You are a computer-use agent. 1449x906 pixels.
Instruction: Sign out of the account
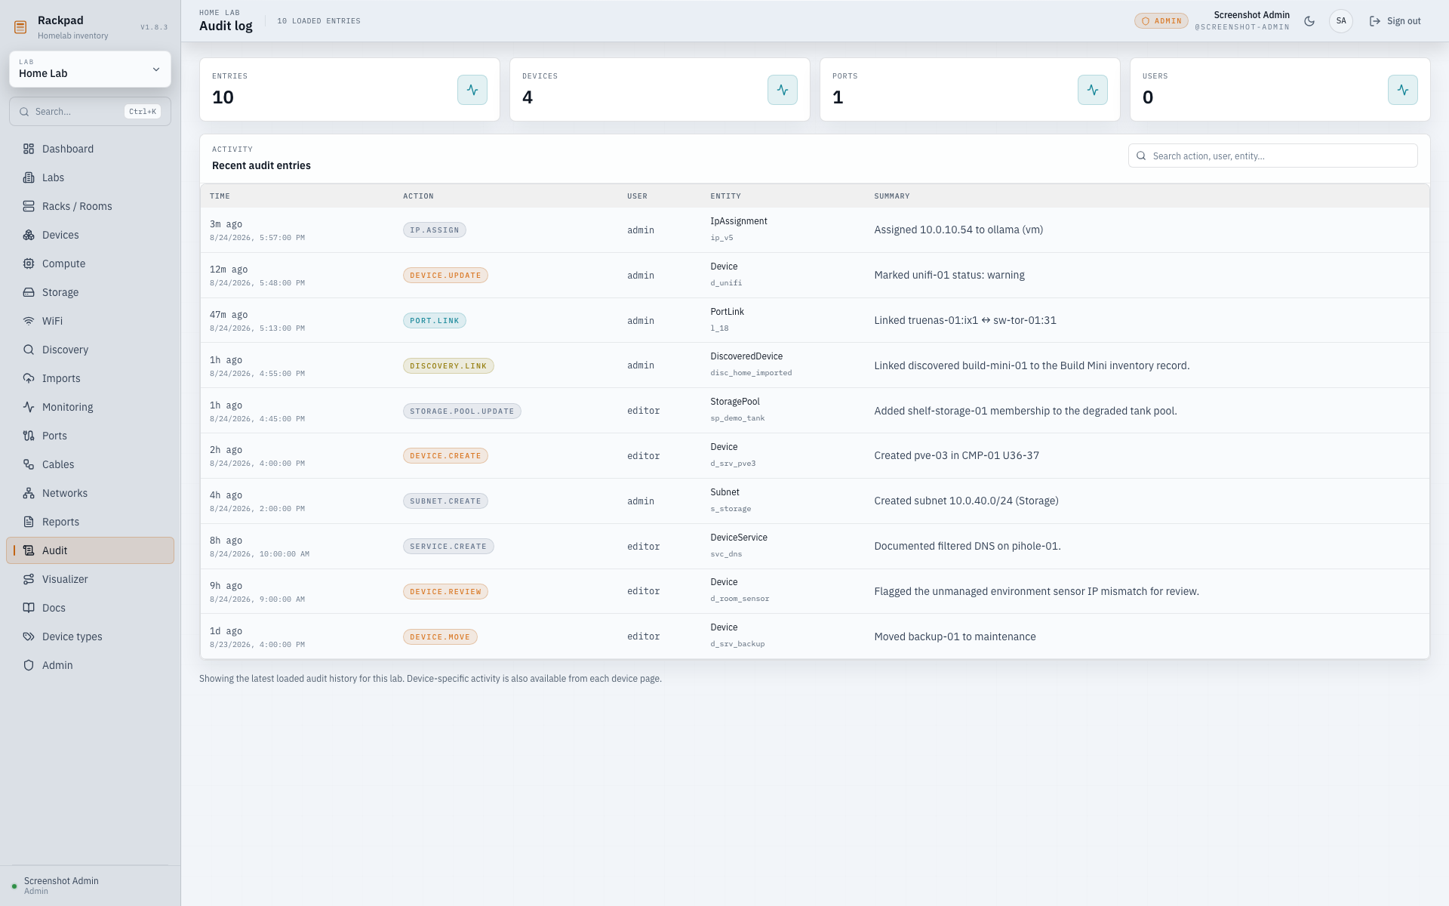1395,21
